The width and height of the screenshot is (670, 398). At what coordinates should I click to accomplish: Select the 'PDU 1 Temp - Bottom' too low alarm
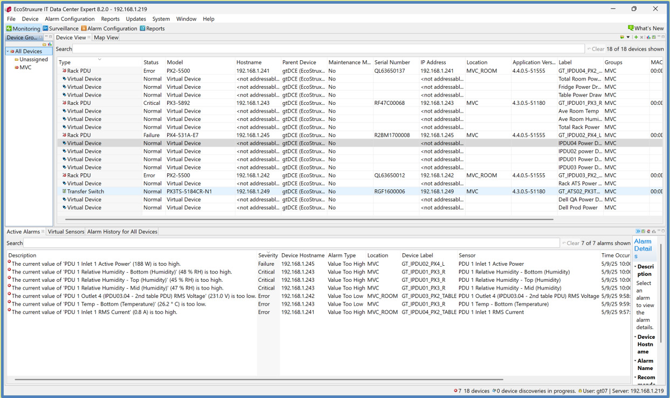pos(318,304)
